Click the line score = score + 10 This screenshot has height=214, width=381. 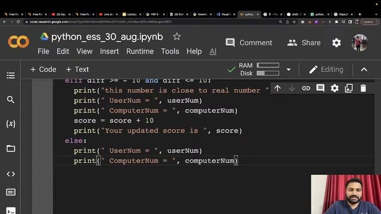114,121
